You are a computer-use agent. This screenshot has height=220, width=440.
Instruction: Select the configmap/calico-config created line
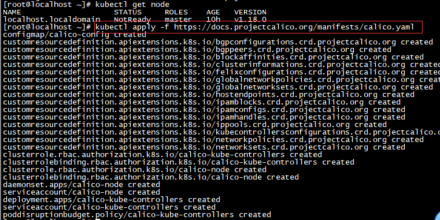pyautogui.click(x=75, y=35)
